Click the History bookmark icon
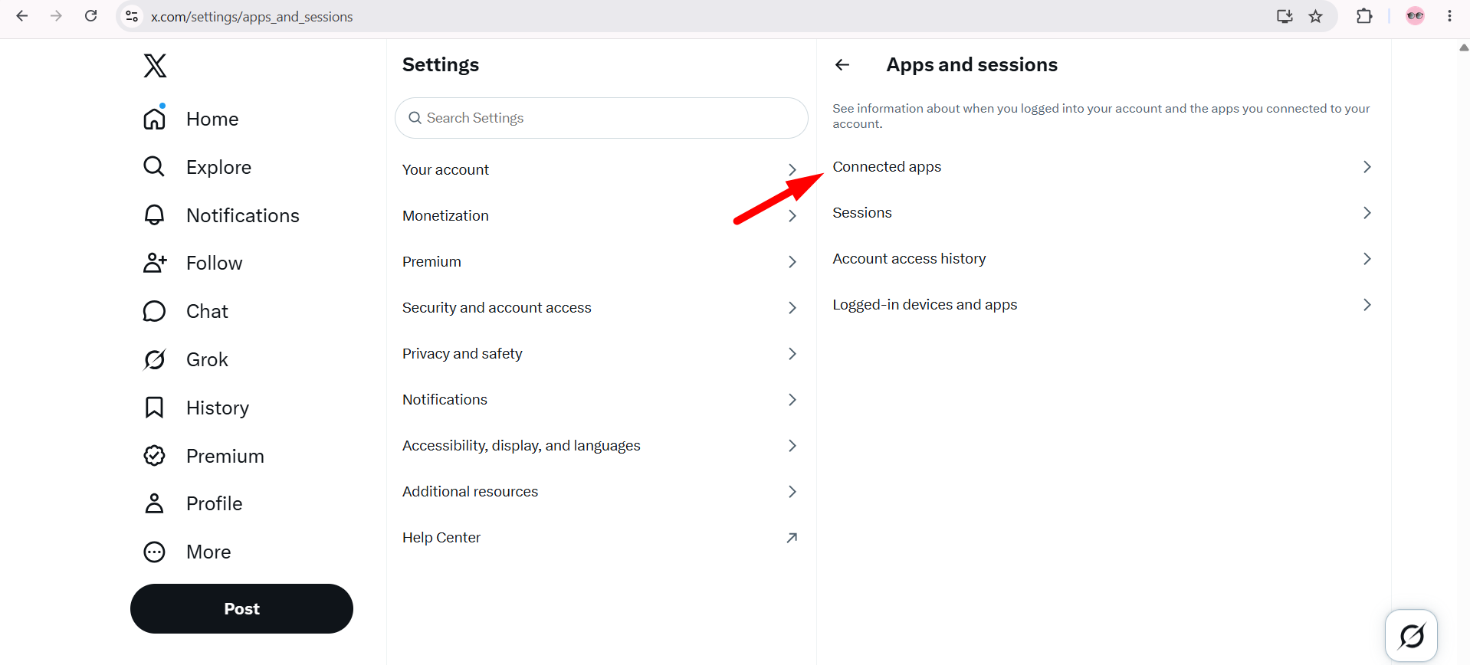 click(x=154, y=408)
